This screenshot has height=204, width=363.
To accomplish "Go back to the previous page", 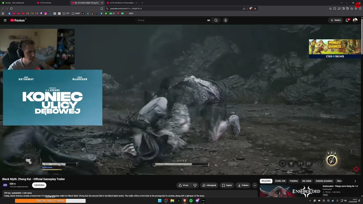I will coord(3,8).
